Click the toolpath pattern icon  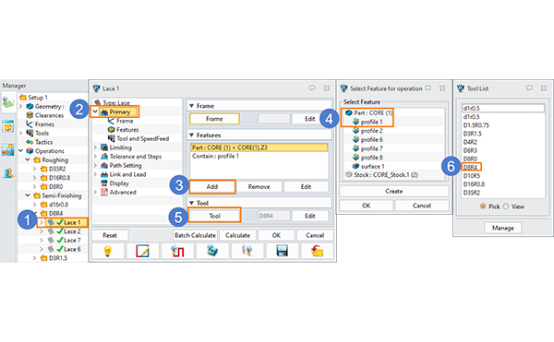[x=177, y=251]
